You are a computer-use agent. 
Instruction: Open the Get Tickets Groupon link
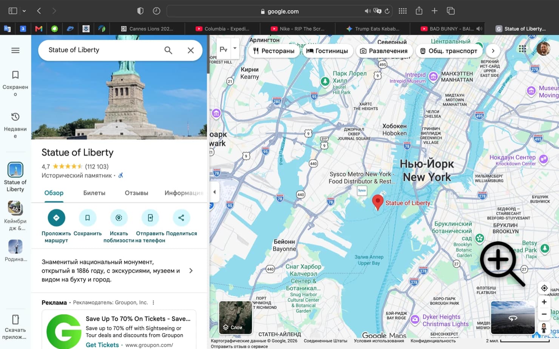(x=102, y=345)
